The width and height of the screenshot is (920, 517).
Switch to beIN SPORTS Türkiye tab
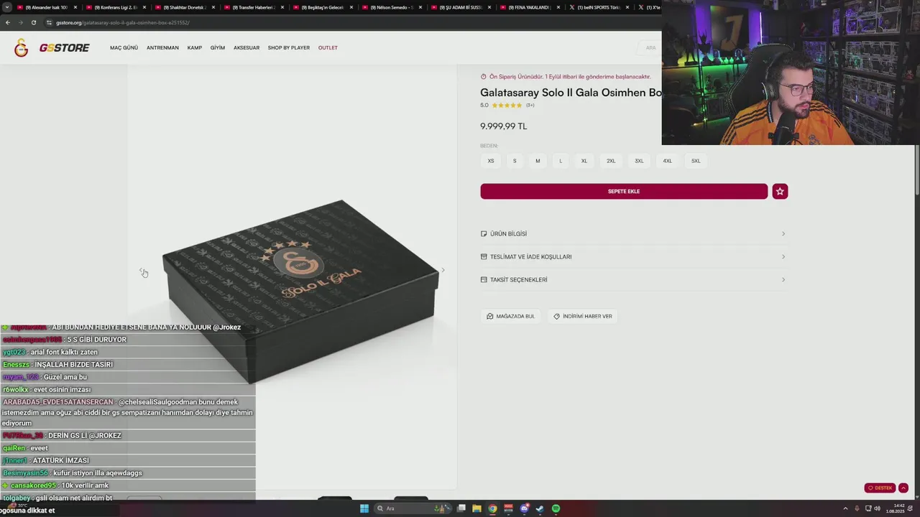(x=599, y=7)
